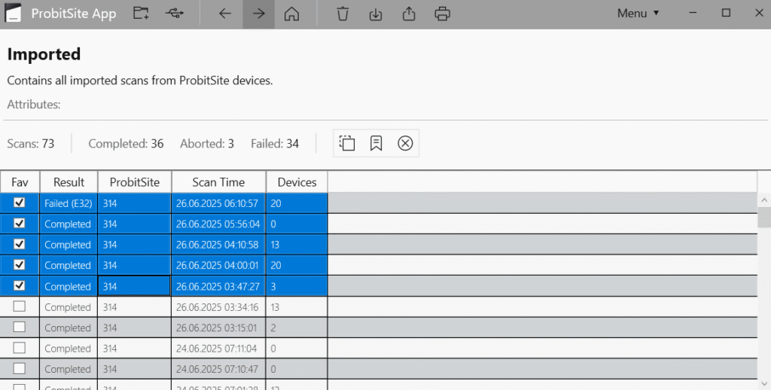Image resolution: width=771 pixels, height=390 pixels.
Task: Sort by the Devices column header
Action: click(297, 182)
